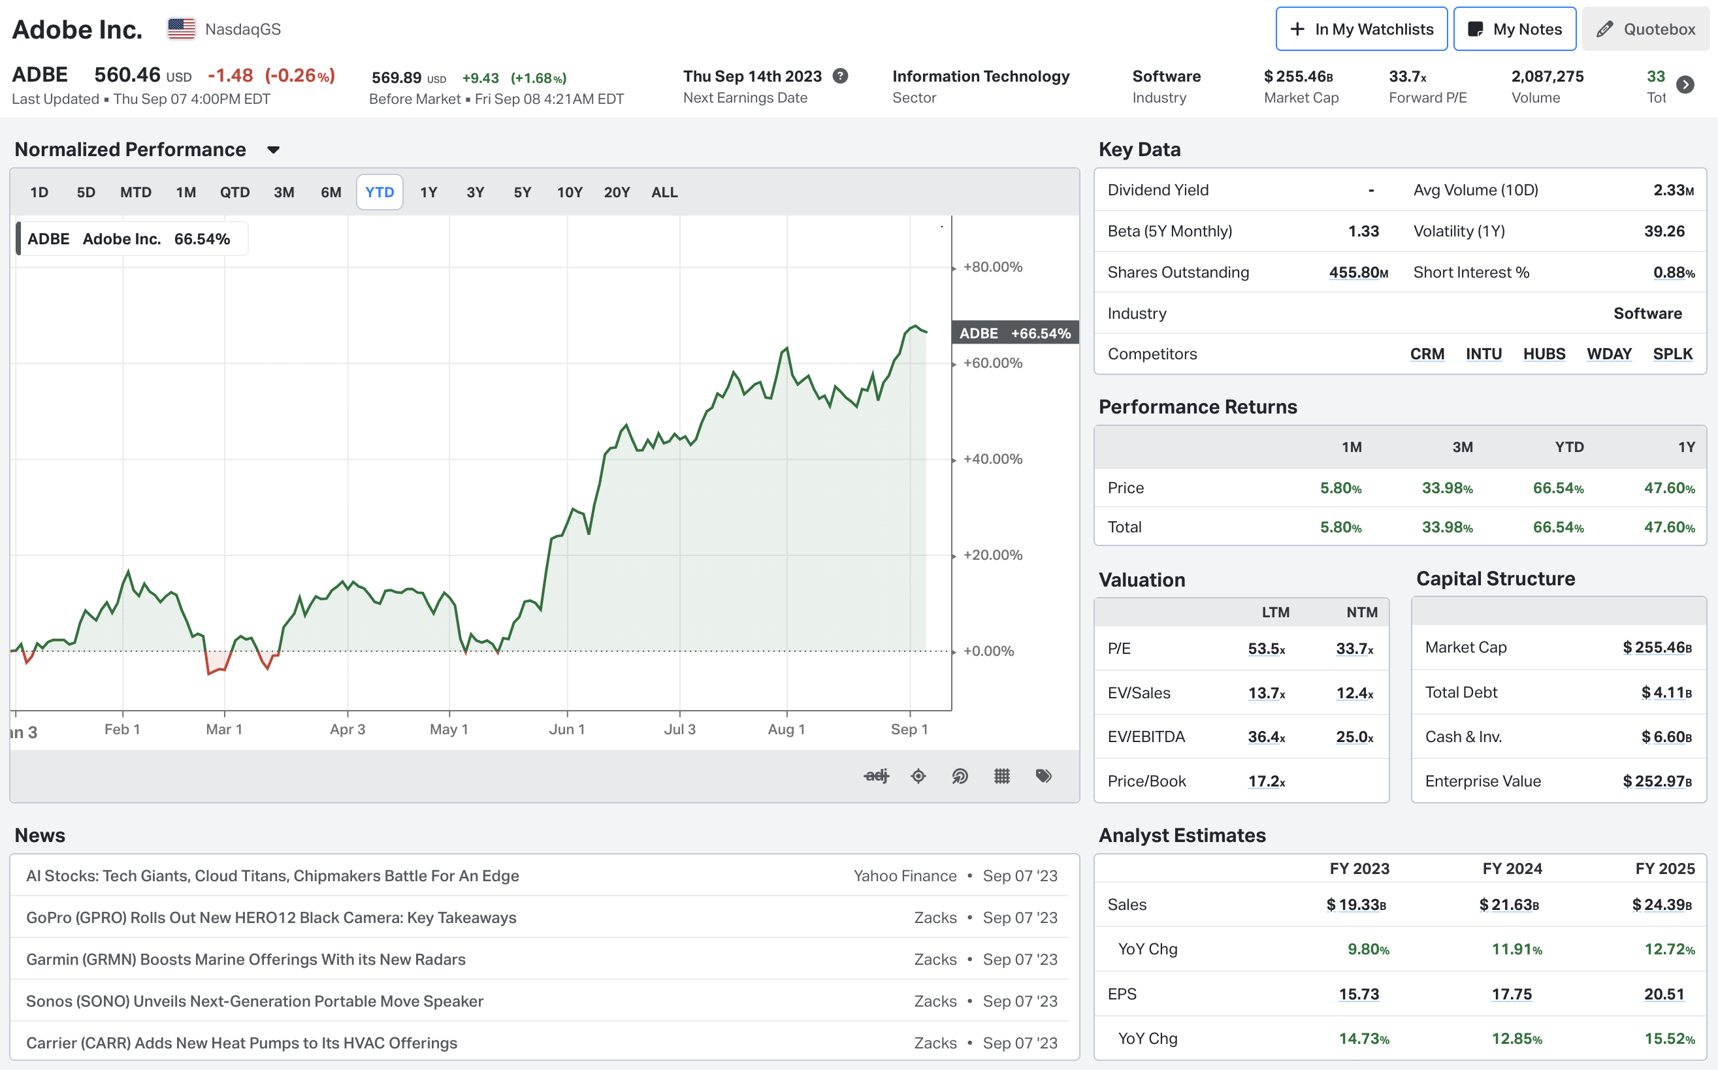Screen dimensions: 1718x1070
Task: Click the NTM P/E 33.7x value
Action: (x=1354, y=649)
